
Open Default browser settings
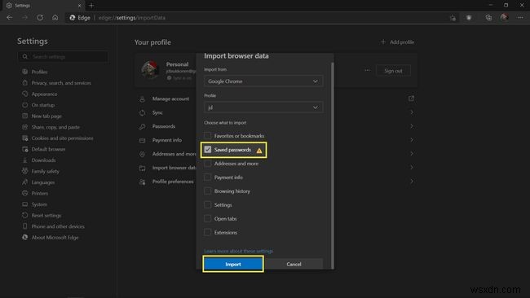pyautogui.click(x=48, y=149)
